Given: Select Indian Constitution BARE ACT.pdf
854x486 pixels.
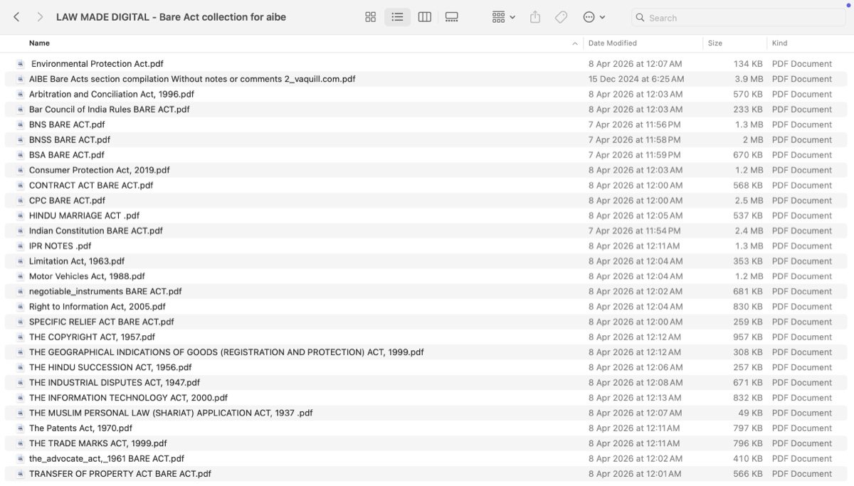Looking at the screenshot, I should (426, 231).
